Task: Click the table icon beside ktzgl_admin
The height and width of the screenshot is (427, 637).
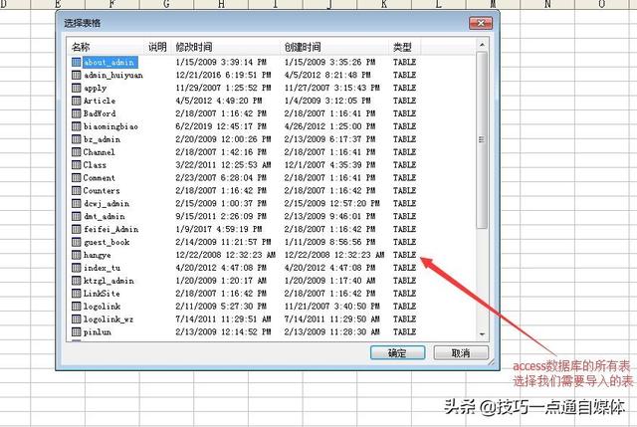Action: coord(76,281)
